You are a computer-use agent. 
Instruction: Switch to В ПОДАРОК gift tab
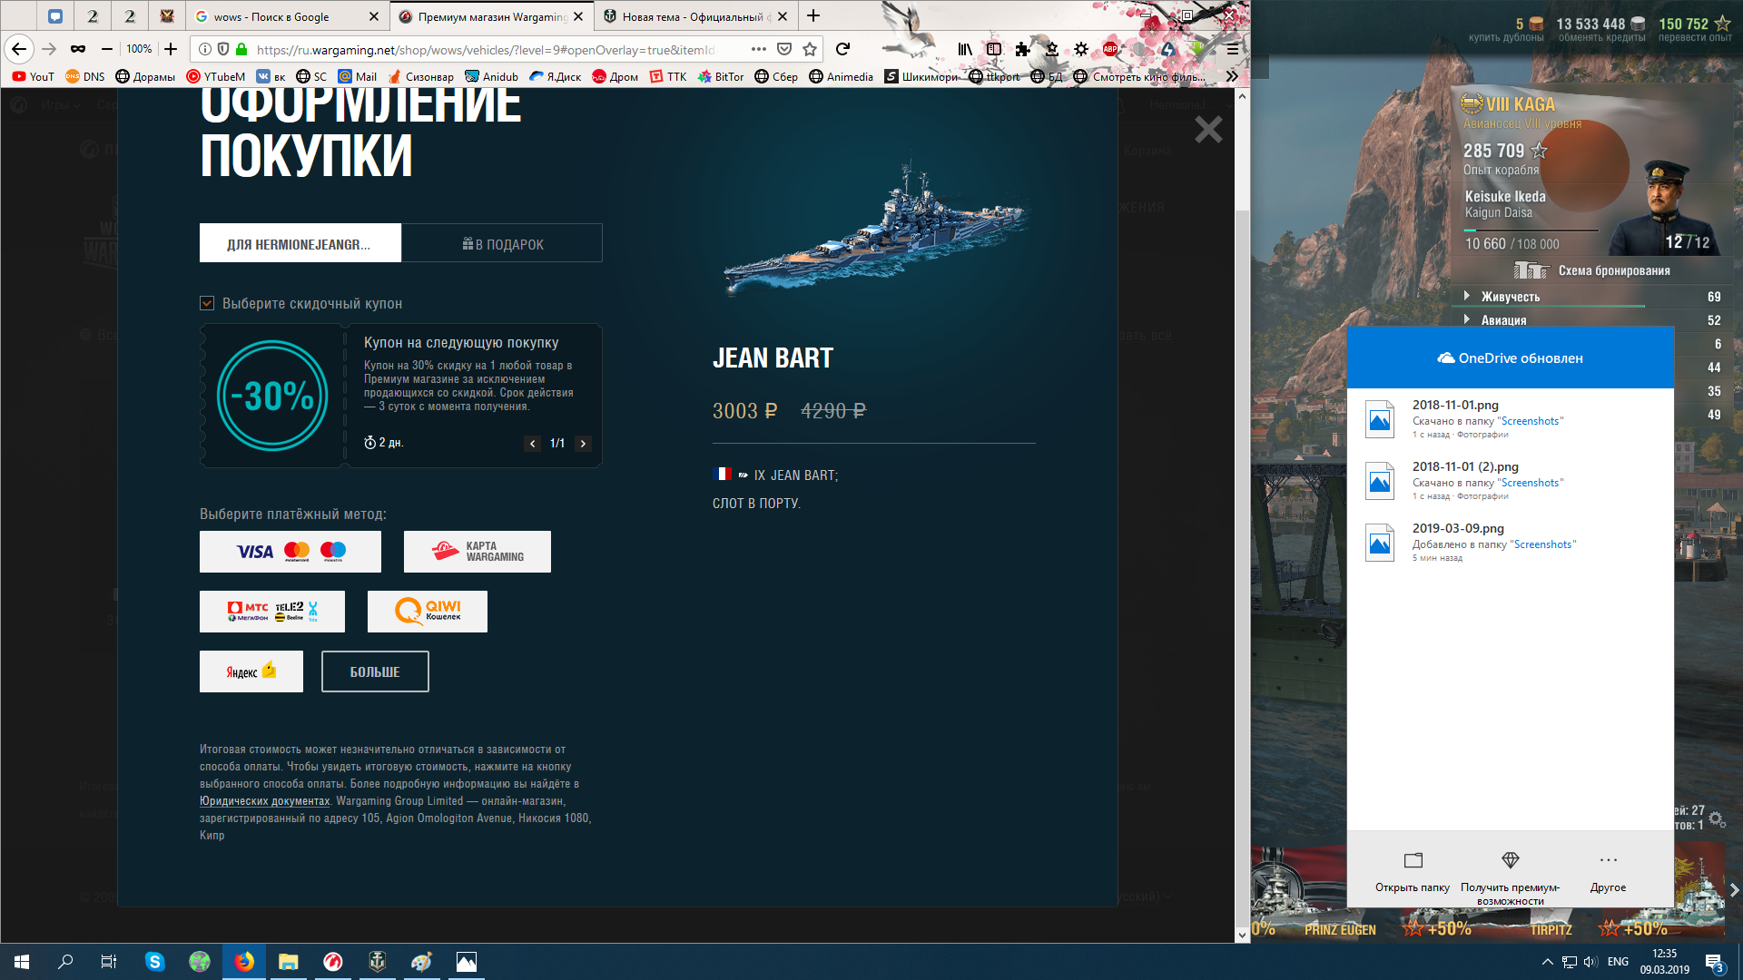click(503, 244)
